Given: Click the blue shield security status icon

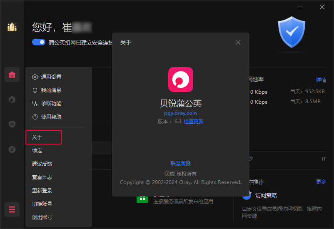Looking at the screenshot, I should click(292, 32).
